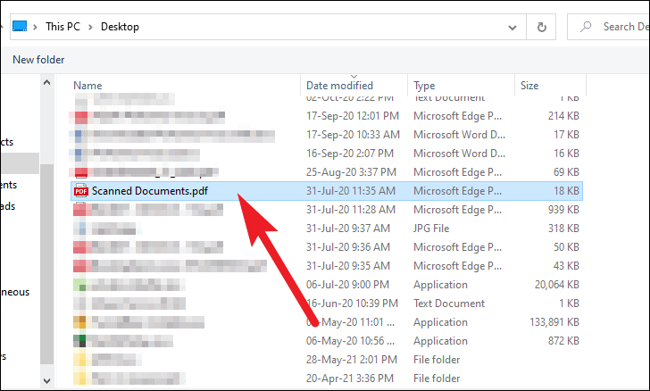The height and width of the screenshot is (391, 650).
Task: Select the File folder dated 20-Apr-21 3:36 PM
Action: 327,379
